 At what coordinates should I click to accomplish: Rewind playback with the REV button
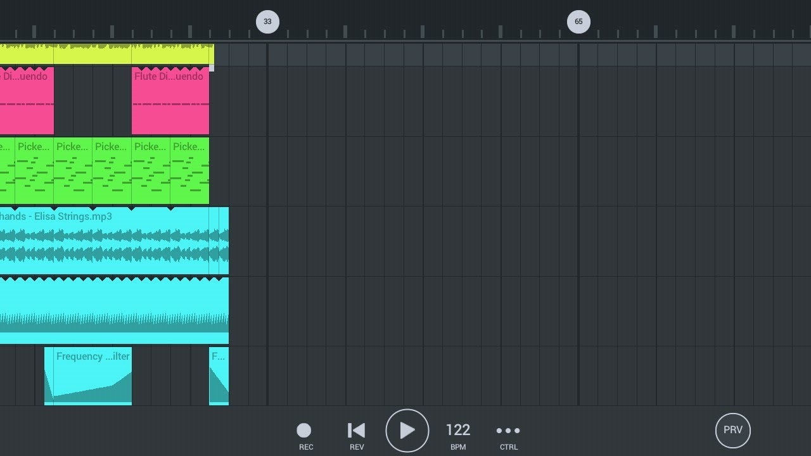357,436
